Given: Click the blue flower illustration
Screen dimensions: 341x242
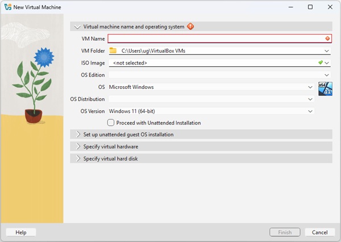Looking at the screenshot, I should pyautogui.click(x=43, y=57).
